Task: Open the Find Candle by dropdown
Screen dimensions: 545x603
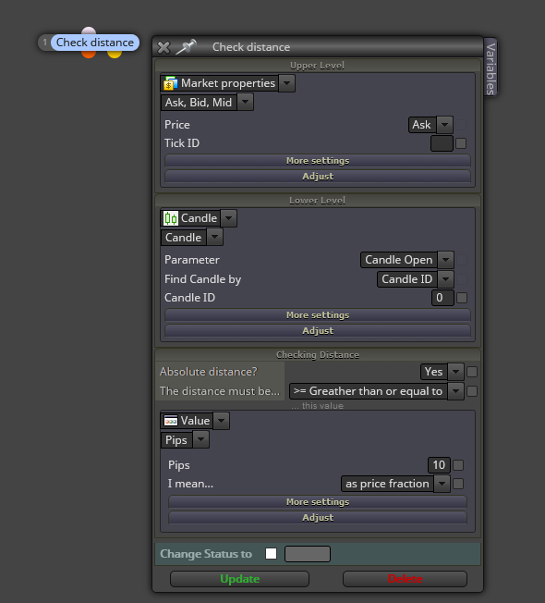Action: point(445,278)
